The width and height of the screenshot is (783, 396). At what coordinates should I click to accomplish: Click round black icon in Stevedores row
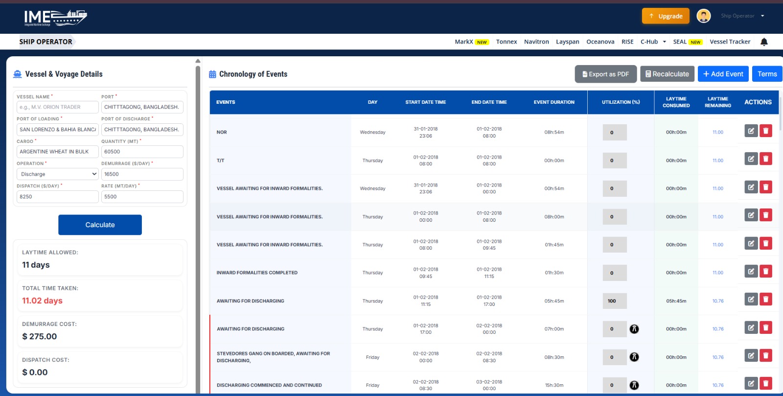point(634,357)
